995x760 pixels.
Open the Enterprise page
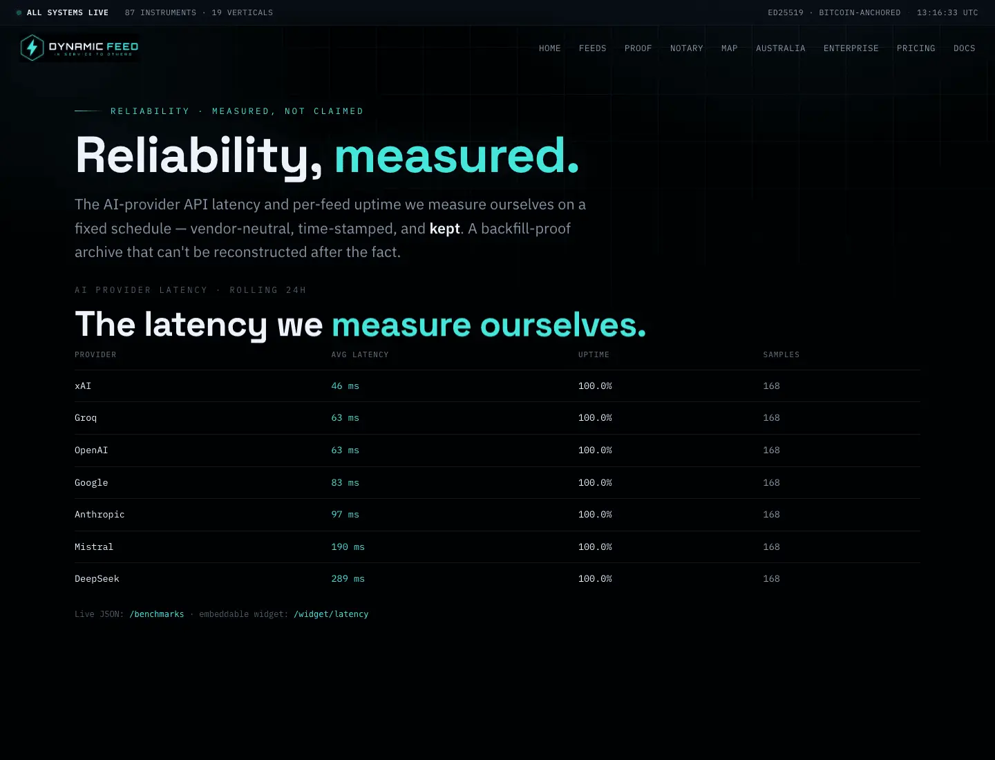click(851, 48)
